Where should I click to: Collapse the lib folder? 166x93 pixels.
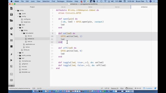click(18, 28)
